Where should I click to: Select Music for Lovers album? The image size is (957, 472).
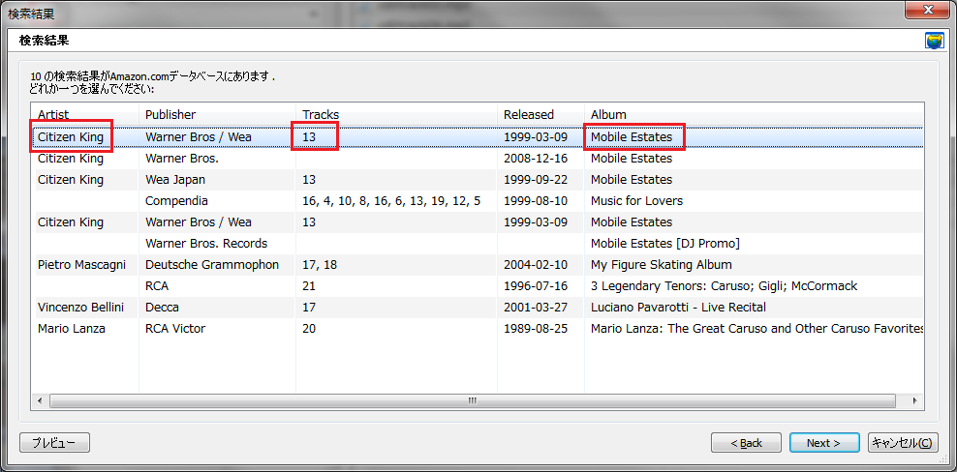[636, 200]
